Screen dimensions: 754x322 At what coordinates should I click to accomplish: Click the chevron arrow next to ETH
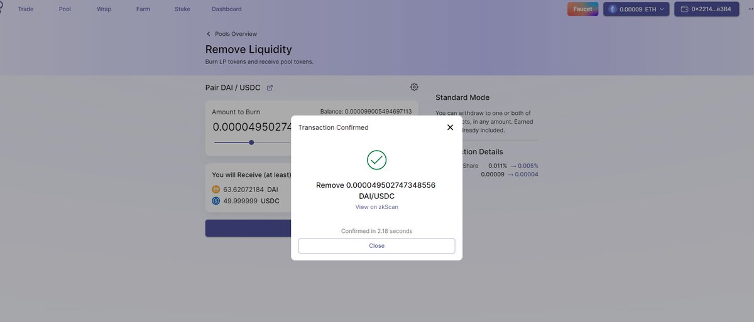661,9
